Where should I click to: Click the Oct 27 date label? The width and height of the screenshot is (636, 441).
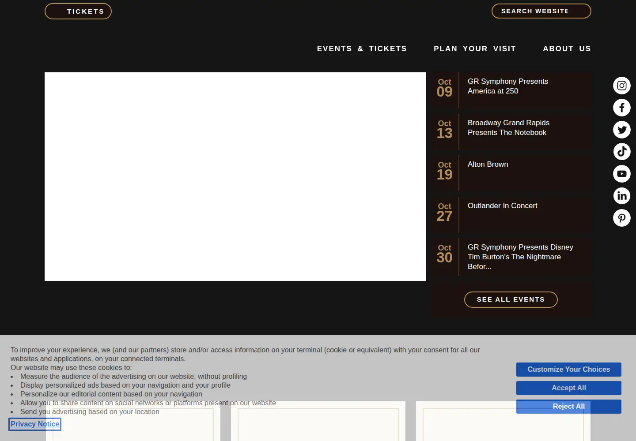click(445, 212)
